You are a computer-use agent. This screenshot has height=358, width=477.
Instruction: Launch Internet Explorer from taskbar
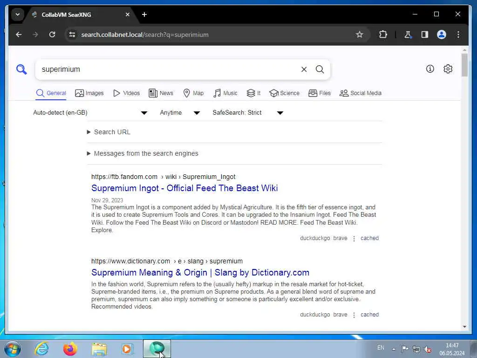[x=41, y=349]
